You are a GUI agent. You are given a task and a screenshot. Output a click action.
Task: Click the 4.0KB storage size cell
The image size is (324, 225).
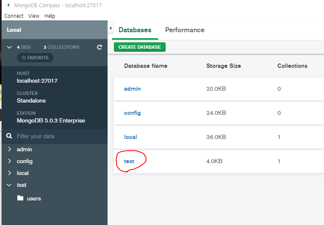pyautogui.click(x=214, y=161)
